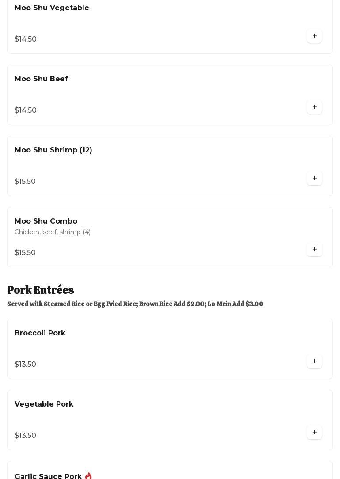Open Moo Shu Beef item title
Screen dimensions: 340x479
coord(41,79)
